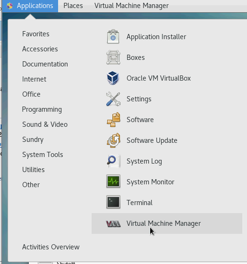Launch Oracle VM VirtualBox icon
247x264 pixels.
click(x=113, y=78)
